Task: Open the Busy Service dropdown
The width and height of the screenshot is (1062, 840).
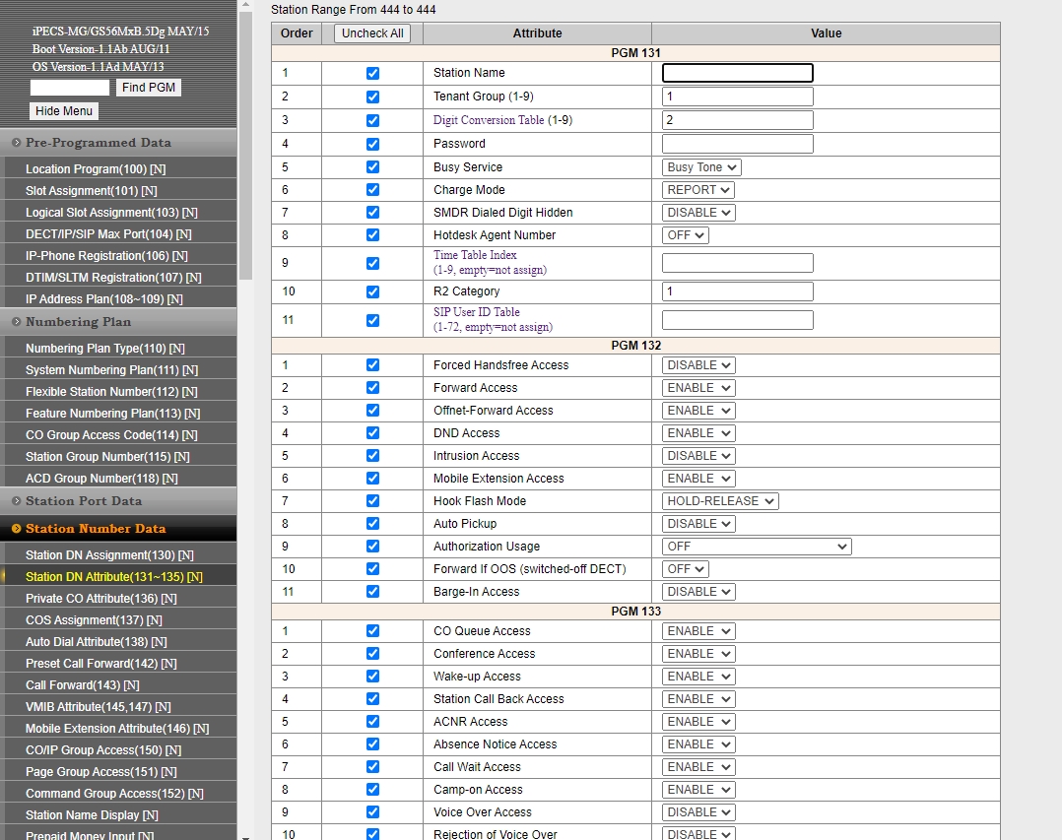Action: click(x=701, y=167)
